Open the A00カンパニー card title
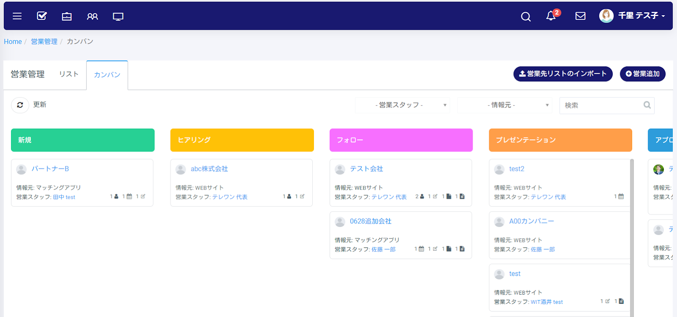This screenshot has width=677, height=317. coord(531,221)
